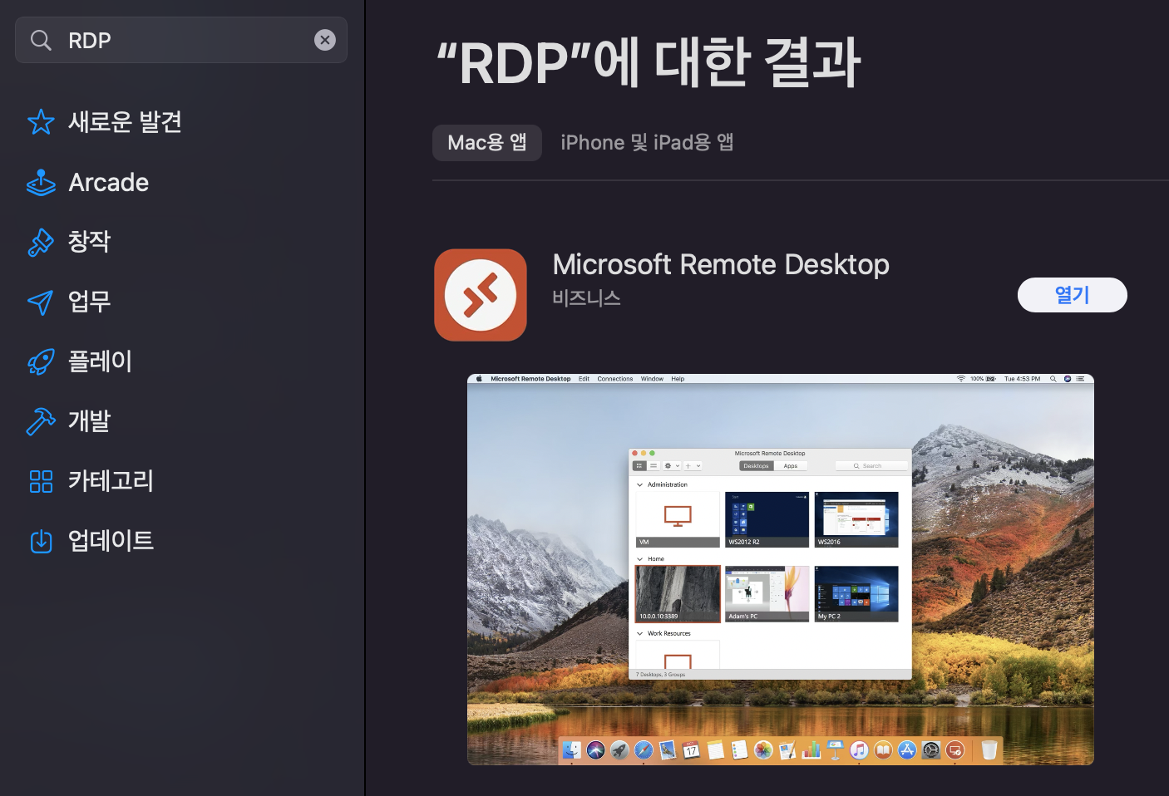Click the hammer icon for 개발
Screen dimensions: 1169x796
(x=41, y=421)
